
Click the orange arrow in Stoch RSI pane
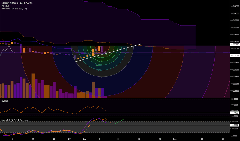pyautogui.click(x=108, y=121)
